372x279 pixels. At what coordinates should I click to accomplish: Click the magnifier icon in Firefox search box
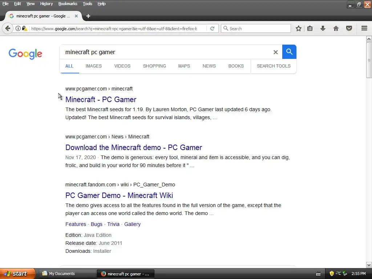226,28
